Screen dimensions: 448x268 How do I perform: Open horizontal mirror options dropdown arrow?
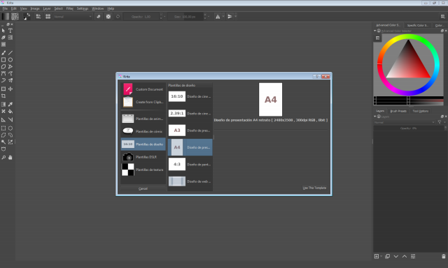(x=223, y=17)
